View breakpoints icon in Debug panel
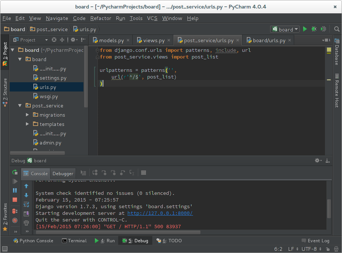 pos(15,211)
